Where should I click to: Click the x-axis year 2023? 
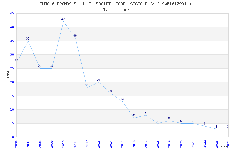tap(217, 144)
